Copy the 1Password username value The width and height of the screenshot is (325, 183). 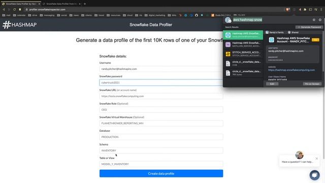285,51
